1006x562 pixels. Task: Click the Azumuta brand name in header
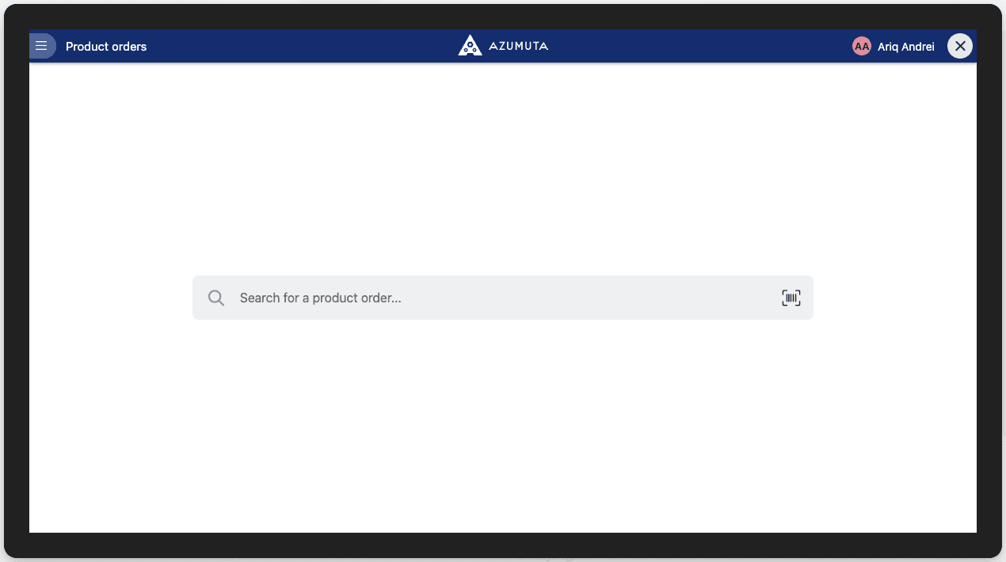tap(518, 46)
